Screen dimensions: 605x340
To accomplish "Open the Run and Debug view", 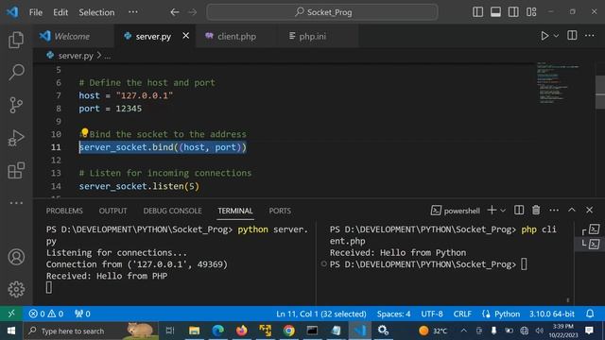I will (16, 138).
